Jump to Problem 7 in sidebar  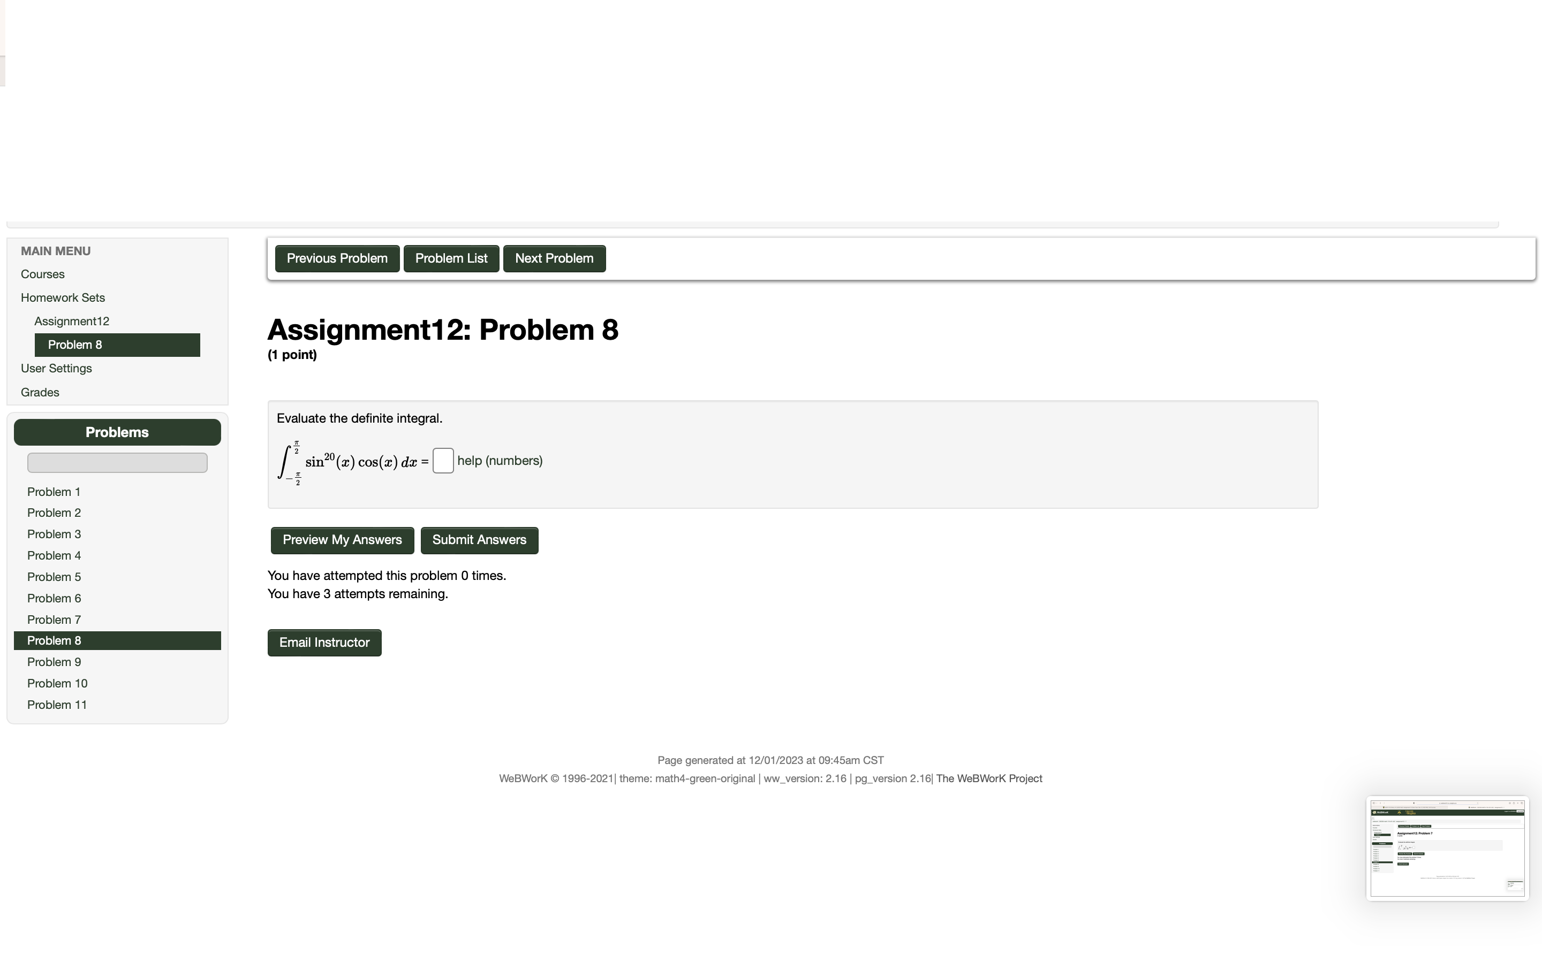point(54,620)
